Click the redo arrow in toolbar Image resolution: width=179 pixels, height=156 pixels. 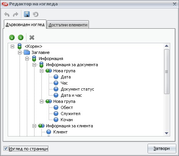(16, 14)
